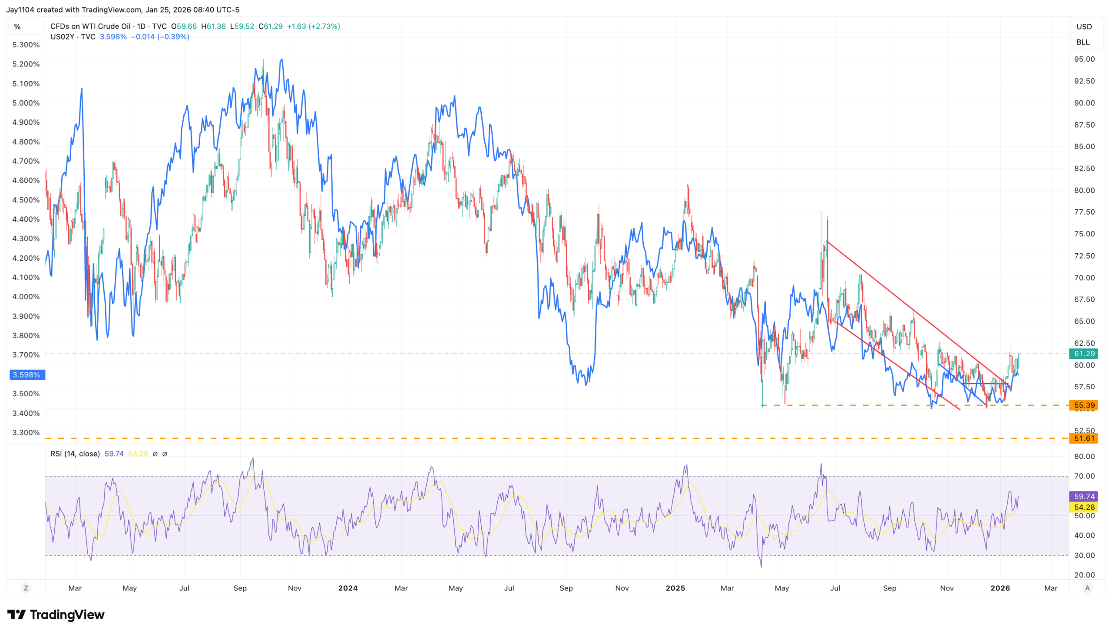Image resolution: width=1112 pixels, height=633 pixels.
Task: Click the RSI (14, close) legend title
Action: (x=75, y=454)
